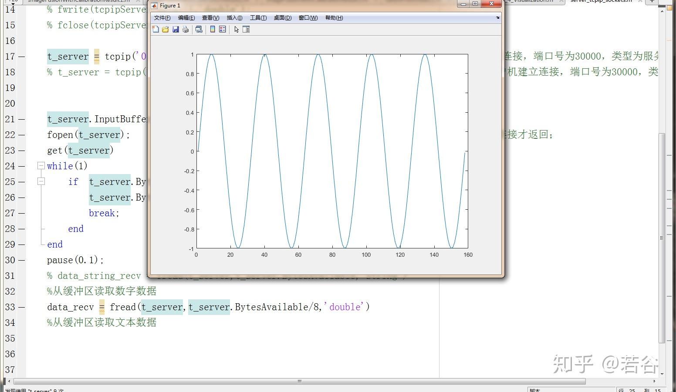The width and height of the screenshot is (676, 392).
Task: Create a new figure from the toolbar
Action: [x=156, y=29]
